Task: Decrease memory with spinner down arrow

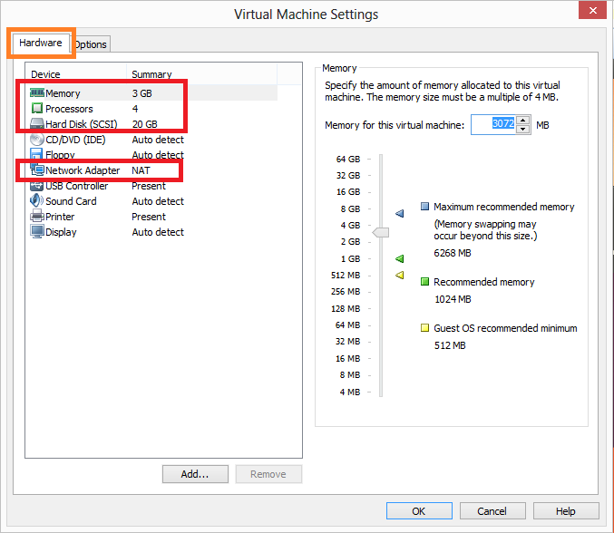Action: [523, 129]
